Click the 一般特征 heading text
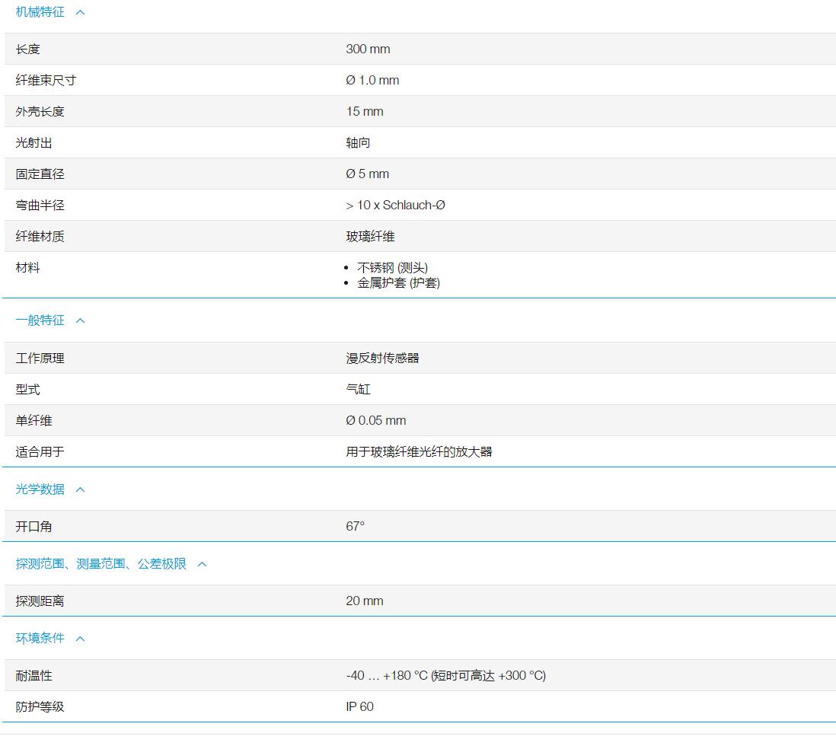 tap(40, 320)
